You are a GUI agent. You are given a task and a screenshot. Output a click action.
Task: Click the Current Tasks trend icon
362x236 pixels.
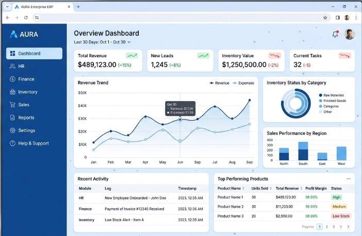pyautogui.click(x=345, y=56)
